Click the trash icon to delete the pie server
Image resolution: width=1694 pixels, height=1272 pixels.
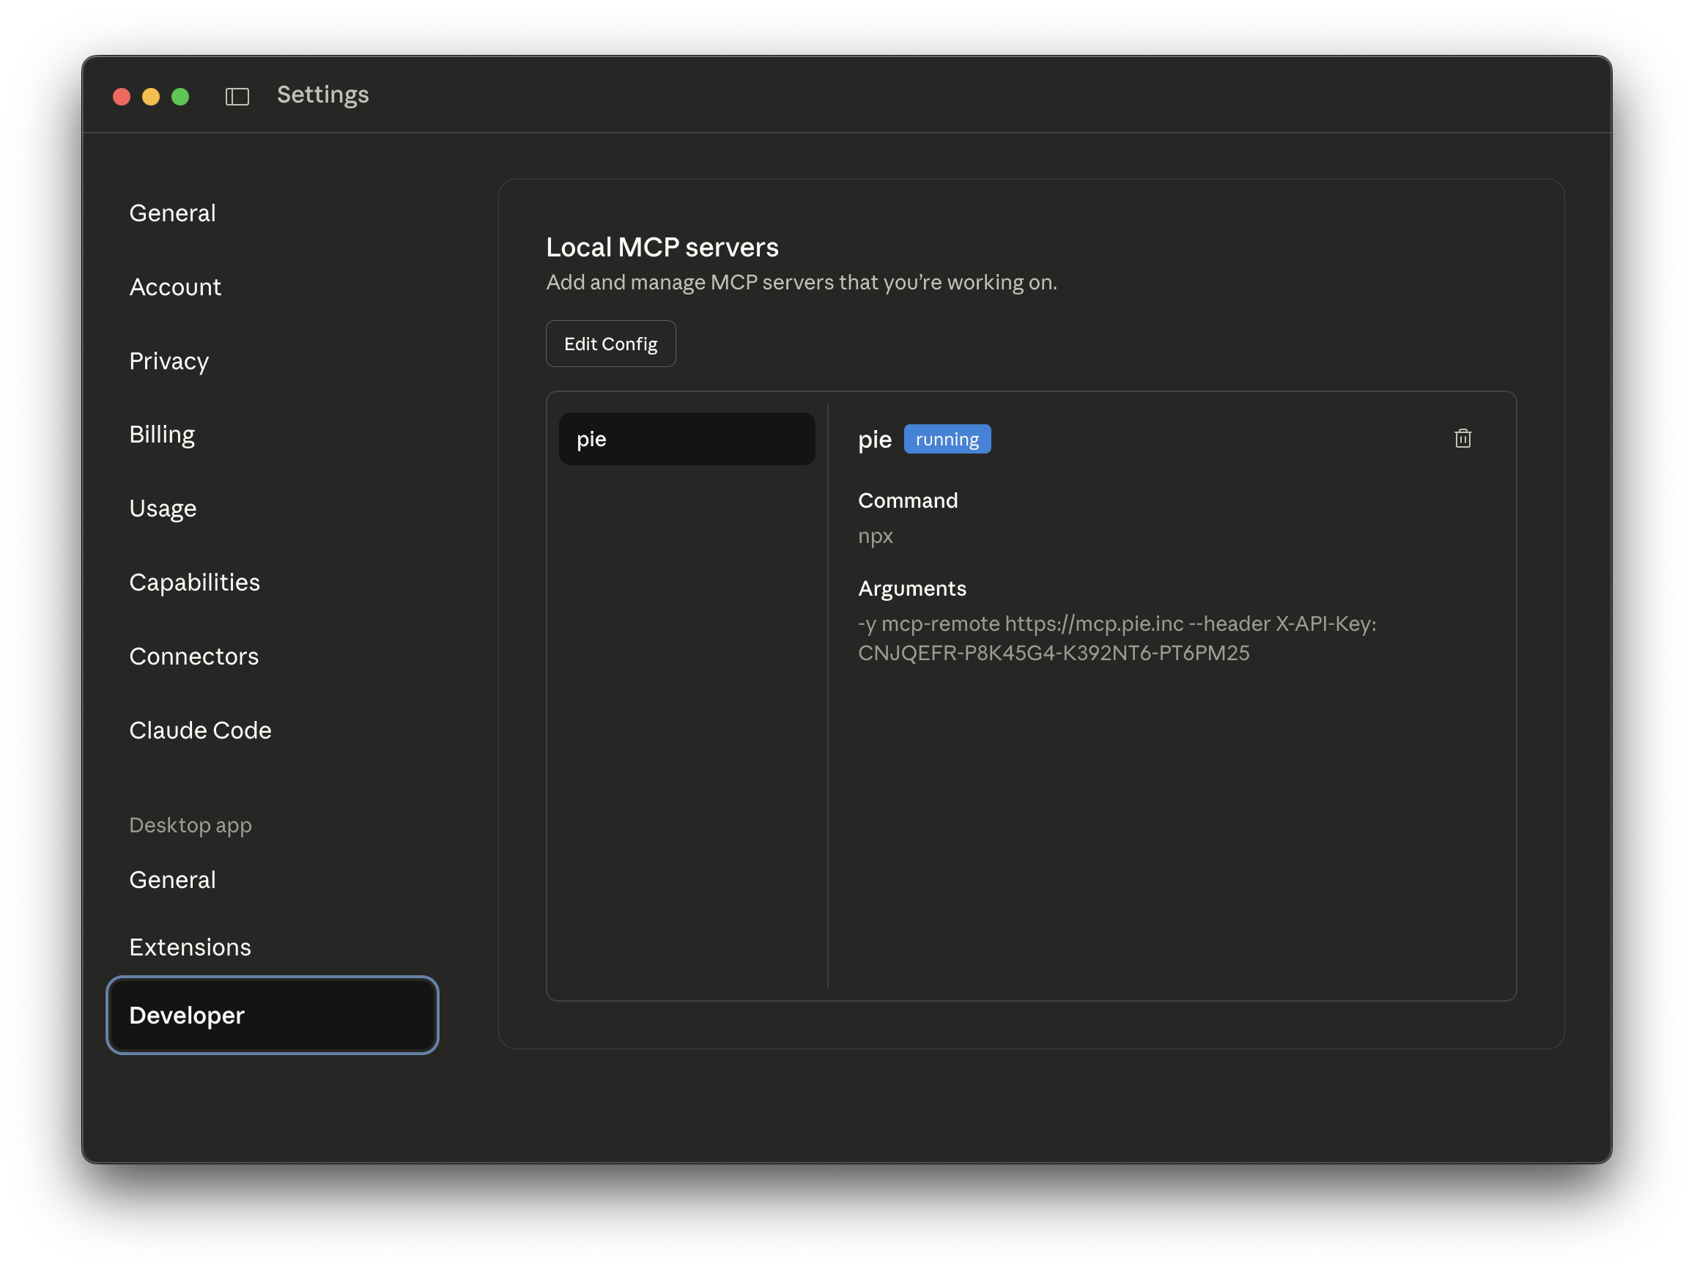tap(1463, 438)
